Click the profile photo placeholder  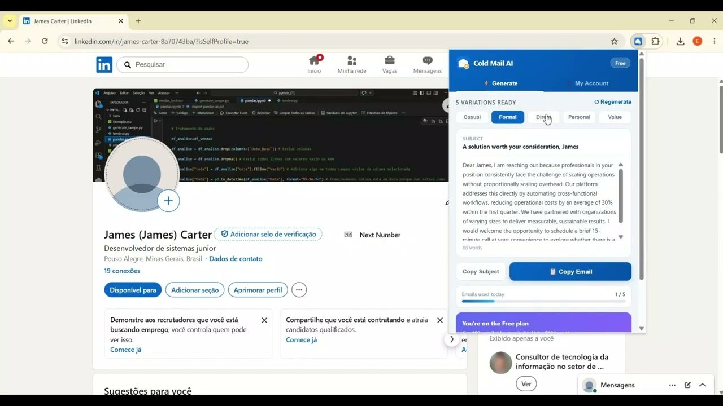click(x=142, y=175)
